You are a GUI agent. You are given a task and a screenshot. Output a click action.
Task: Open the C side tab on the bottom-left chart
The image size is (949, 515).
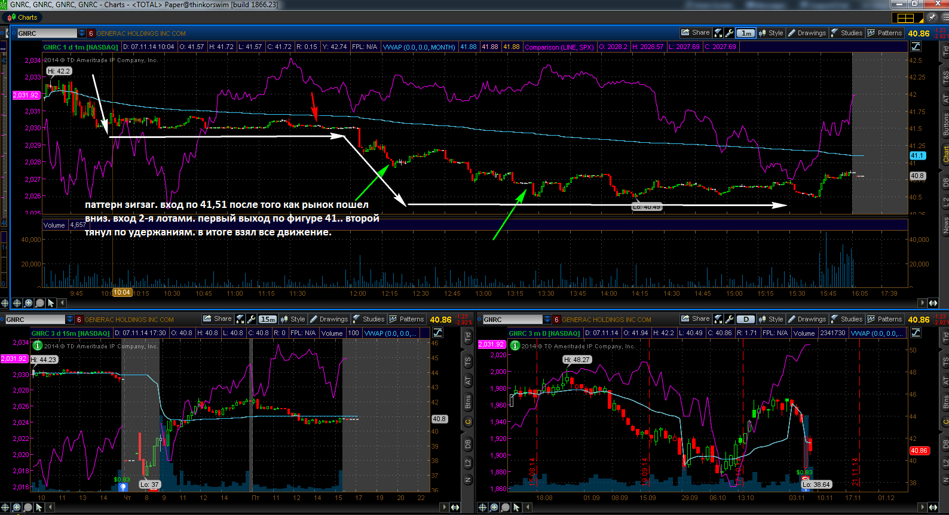pos(468,422)
